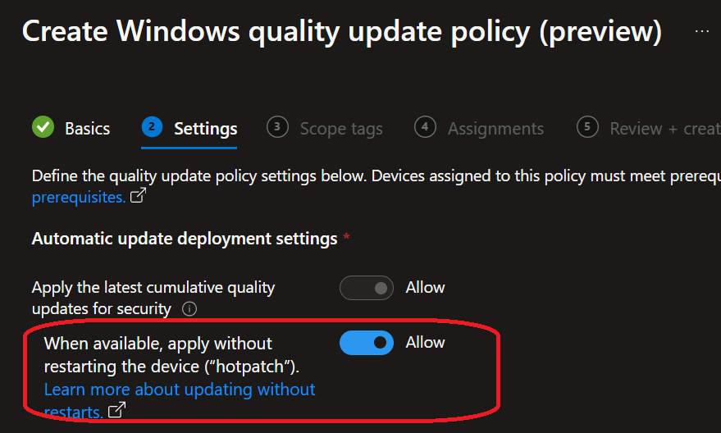Viewport: 721px width, 433px height.
Task: Click the "Automatic update deployment settings" heading
Action: pyautogui.click(x=185, y=239)
